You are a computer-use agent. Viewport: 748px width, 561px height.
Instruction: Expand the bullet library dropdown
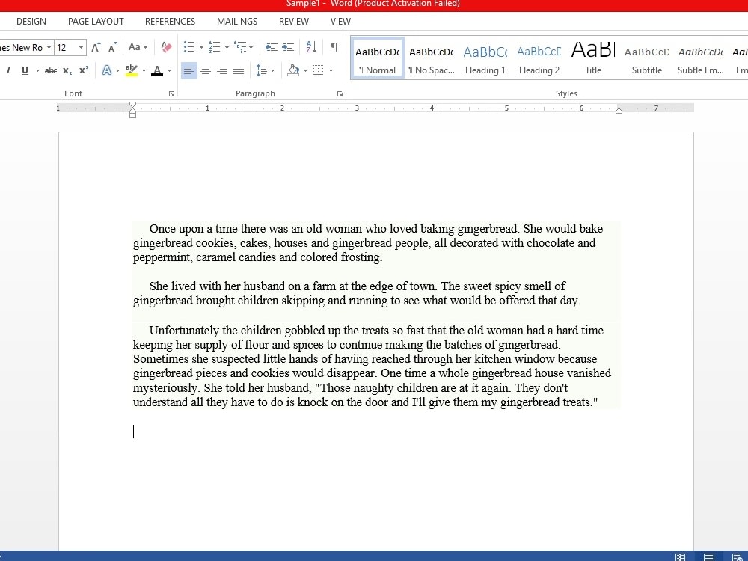click(x=203, y=46)
